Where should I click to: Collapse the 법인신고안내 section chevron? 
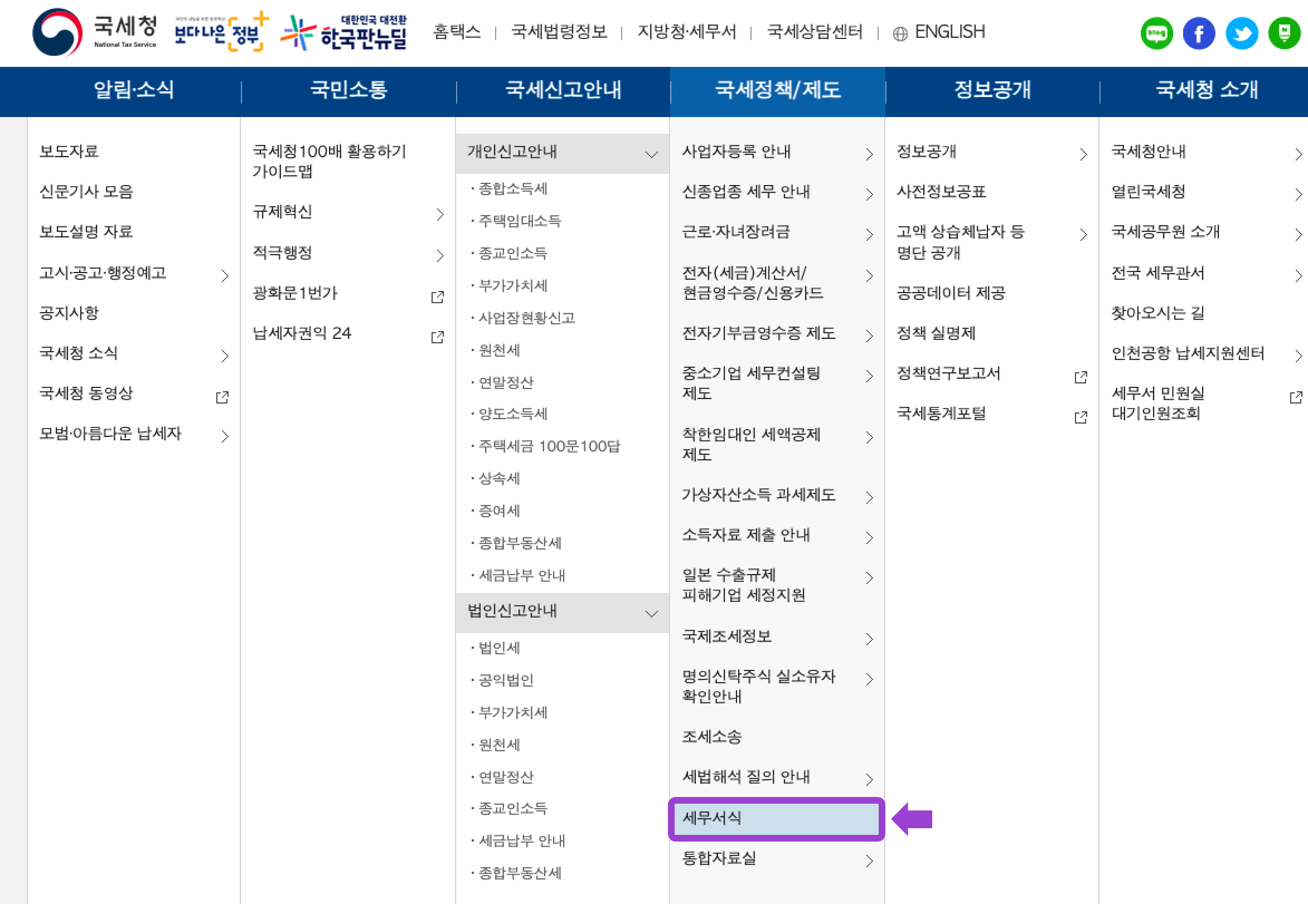652,613
